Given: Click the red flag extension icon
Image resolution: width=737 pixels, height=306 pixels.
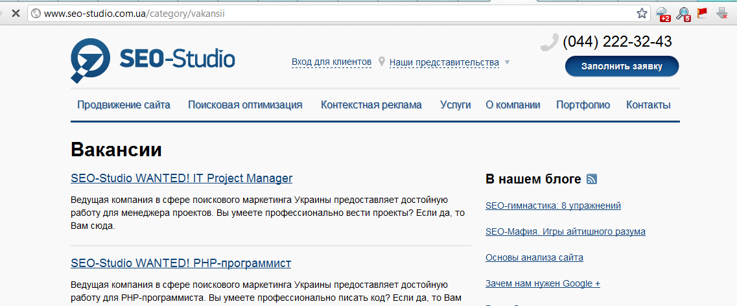Looking at the screenshot, I should pos(702,13).
